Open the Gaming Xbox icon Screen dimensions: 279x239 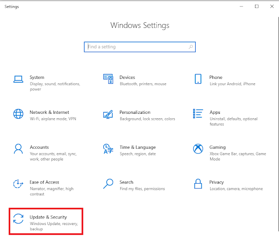click(198, 149)
